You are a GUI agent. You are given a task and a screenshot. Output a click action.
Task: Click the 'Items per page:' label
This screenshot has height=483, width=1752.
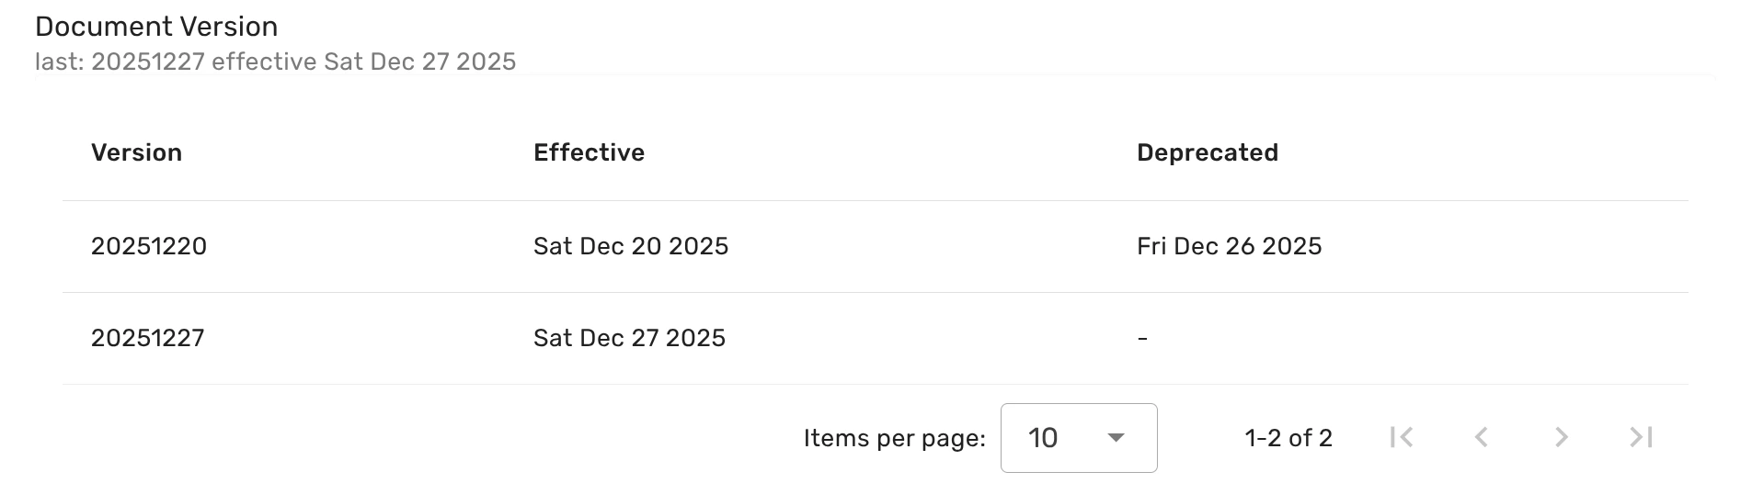894,438
